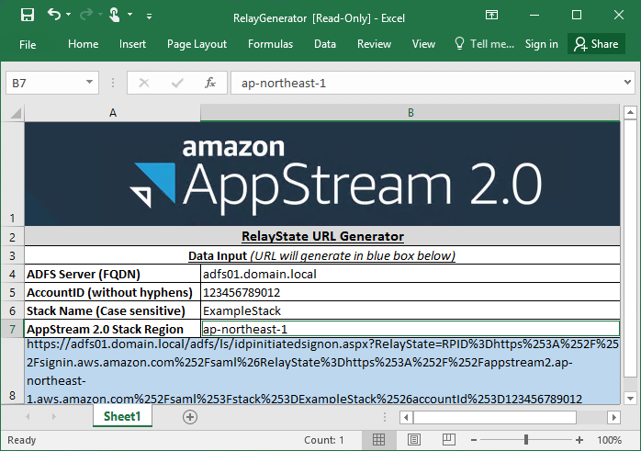
Task: Click horizontal scrollbar left arrow
Action: click(x=406, y=417)
